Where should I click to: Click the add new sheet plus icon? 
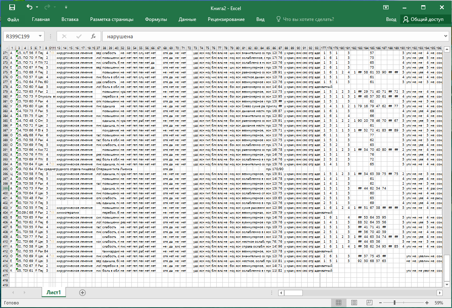[x=82, y=293]
